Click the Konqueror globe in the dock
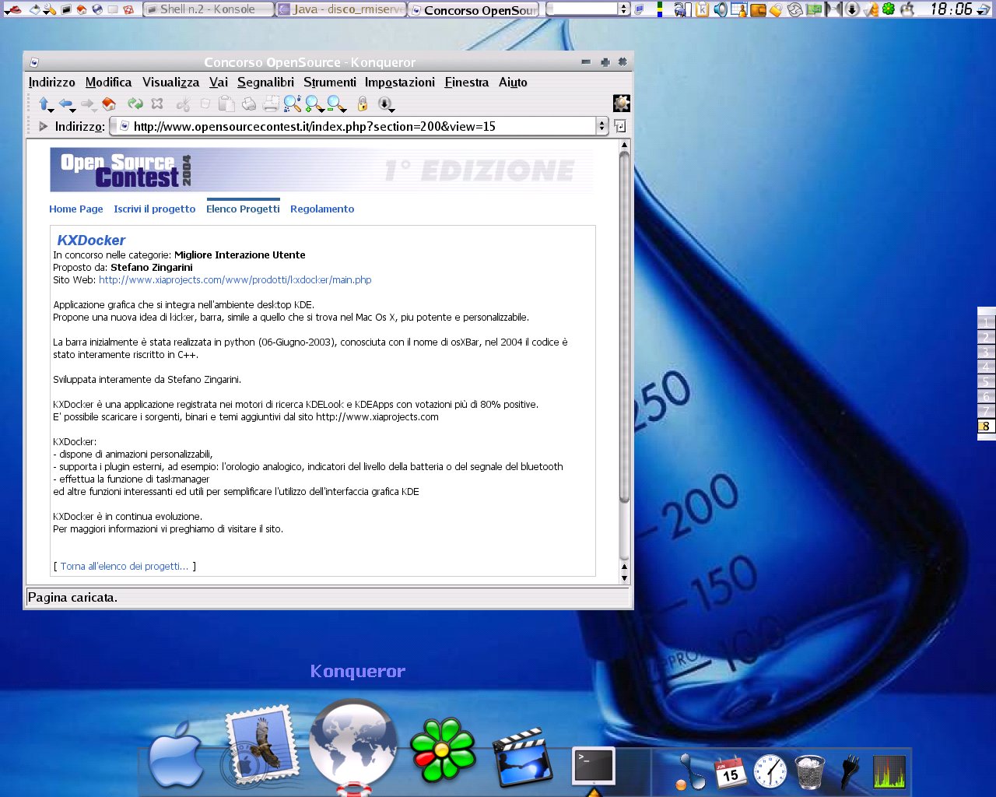Image resolution: width=996 pixels, height=797 pixels. point(353,743)
